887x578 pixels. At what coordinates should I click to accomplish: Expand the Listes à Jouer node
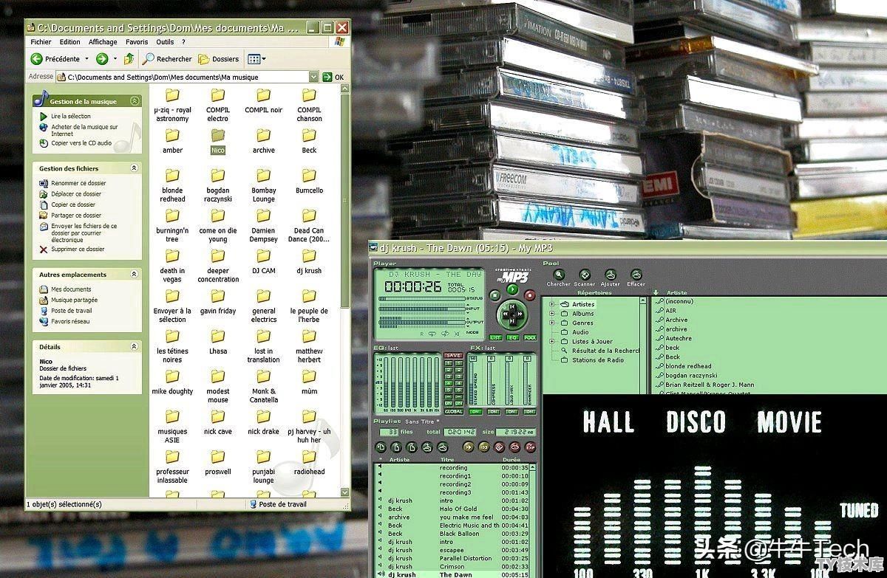pos(552,342)
